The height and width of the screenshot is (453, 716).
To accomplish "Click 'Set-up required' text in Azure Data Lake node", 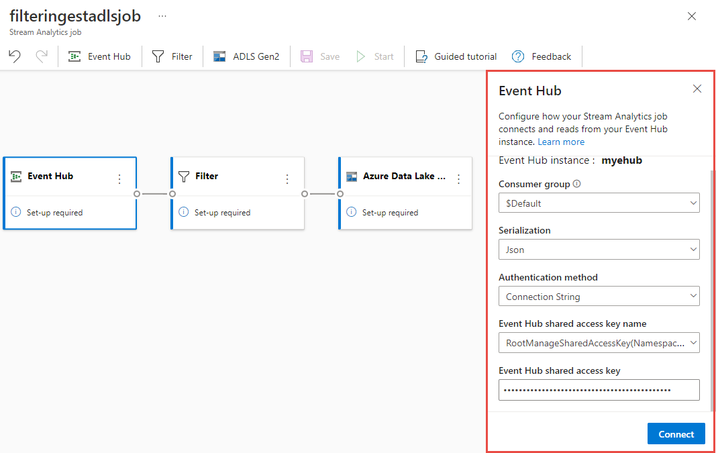I will click(391, 212).
